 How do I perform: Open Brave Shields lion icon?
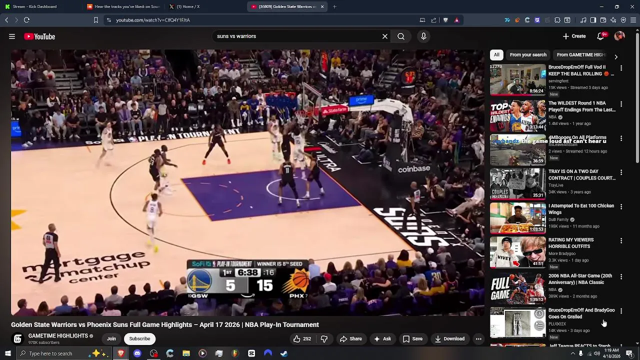(x=445, y=20)
